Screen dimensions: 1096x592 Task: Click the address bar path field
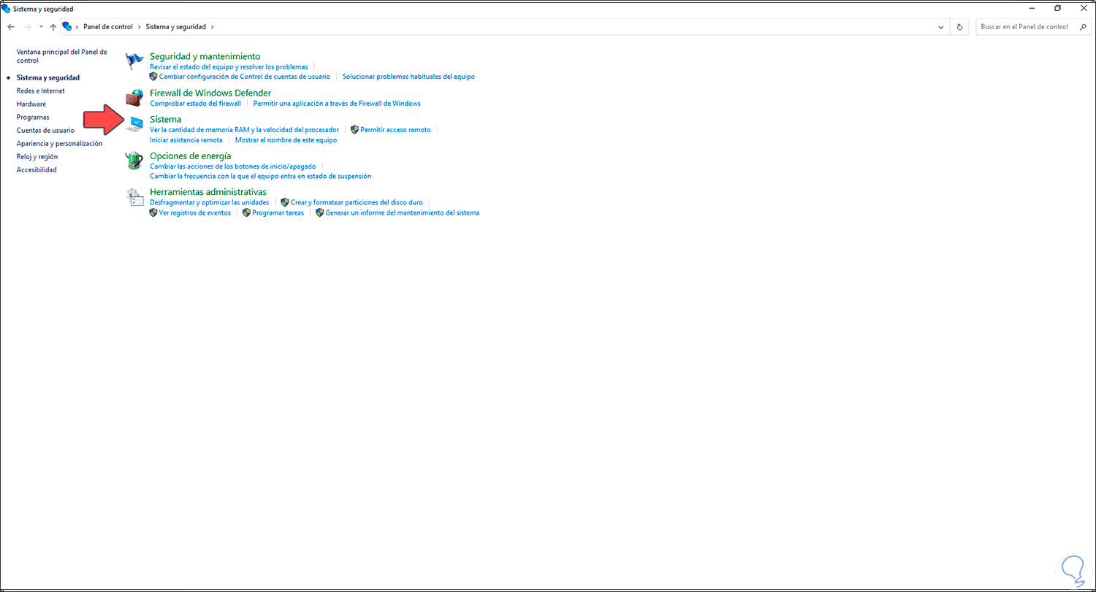[x=504, y=27]
